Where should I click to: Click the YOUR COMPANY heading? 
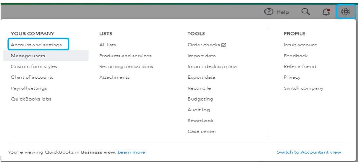pos(32,34)
